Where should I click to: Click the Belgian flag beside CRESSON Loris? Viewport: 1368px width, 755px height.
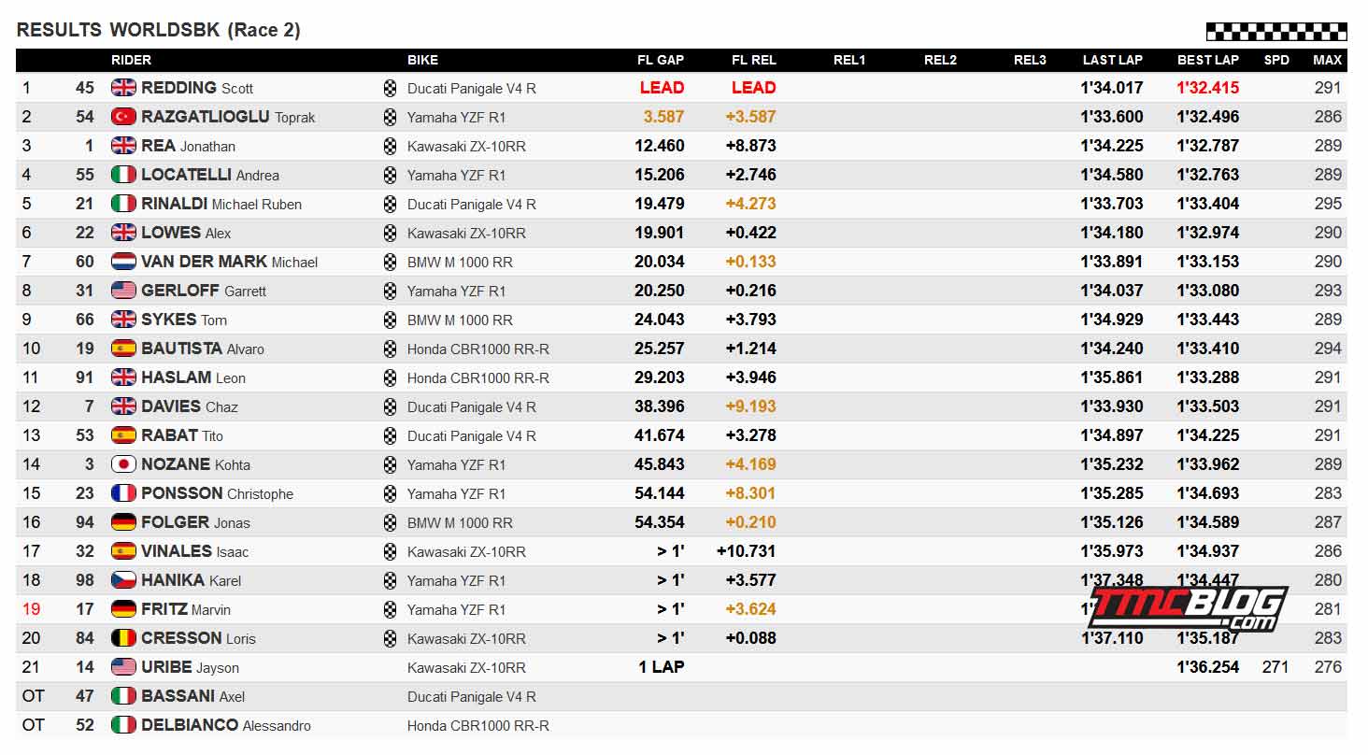coord(123,638)
